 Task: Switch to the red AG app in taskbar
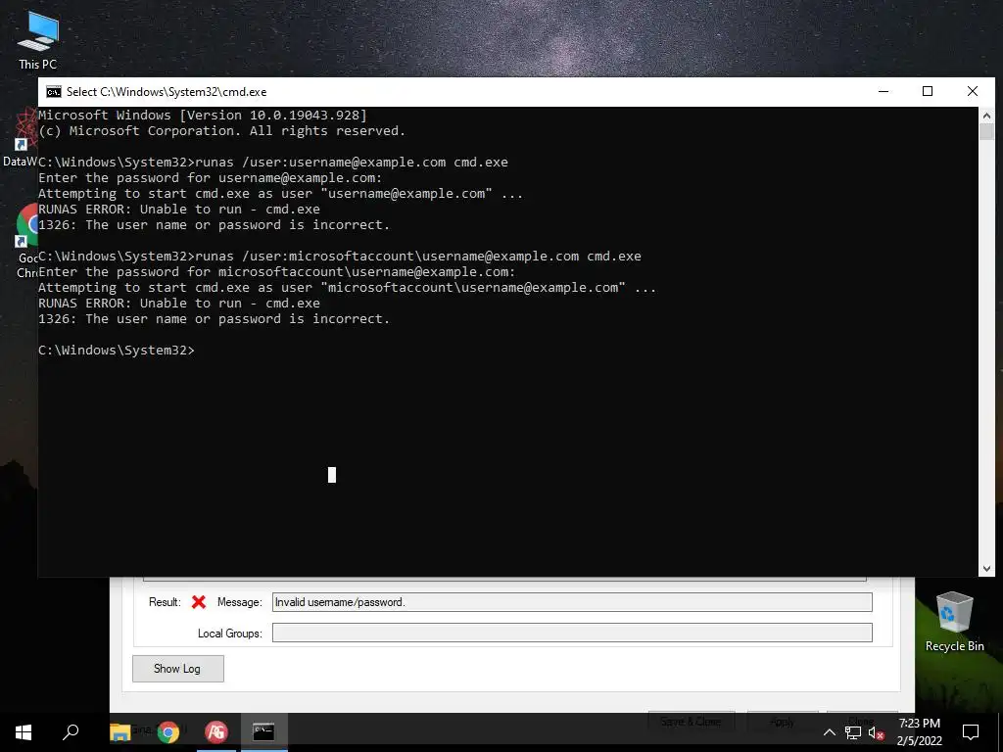click(216, 731)
